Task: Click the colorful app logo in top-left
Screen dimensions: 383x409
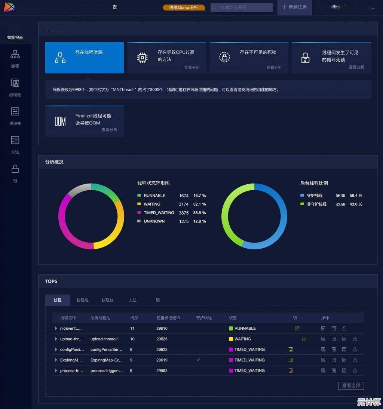Action: pyautogui.click(x=9, y=7)
